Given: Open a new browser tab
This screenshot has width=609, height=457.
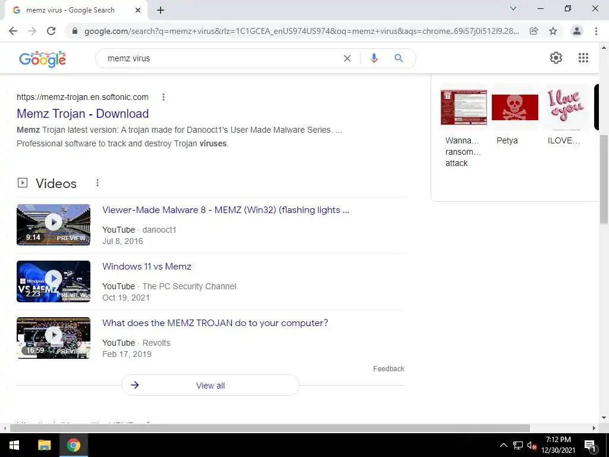Looking at the screenshot, I should pos(161,10).
